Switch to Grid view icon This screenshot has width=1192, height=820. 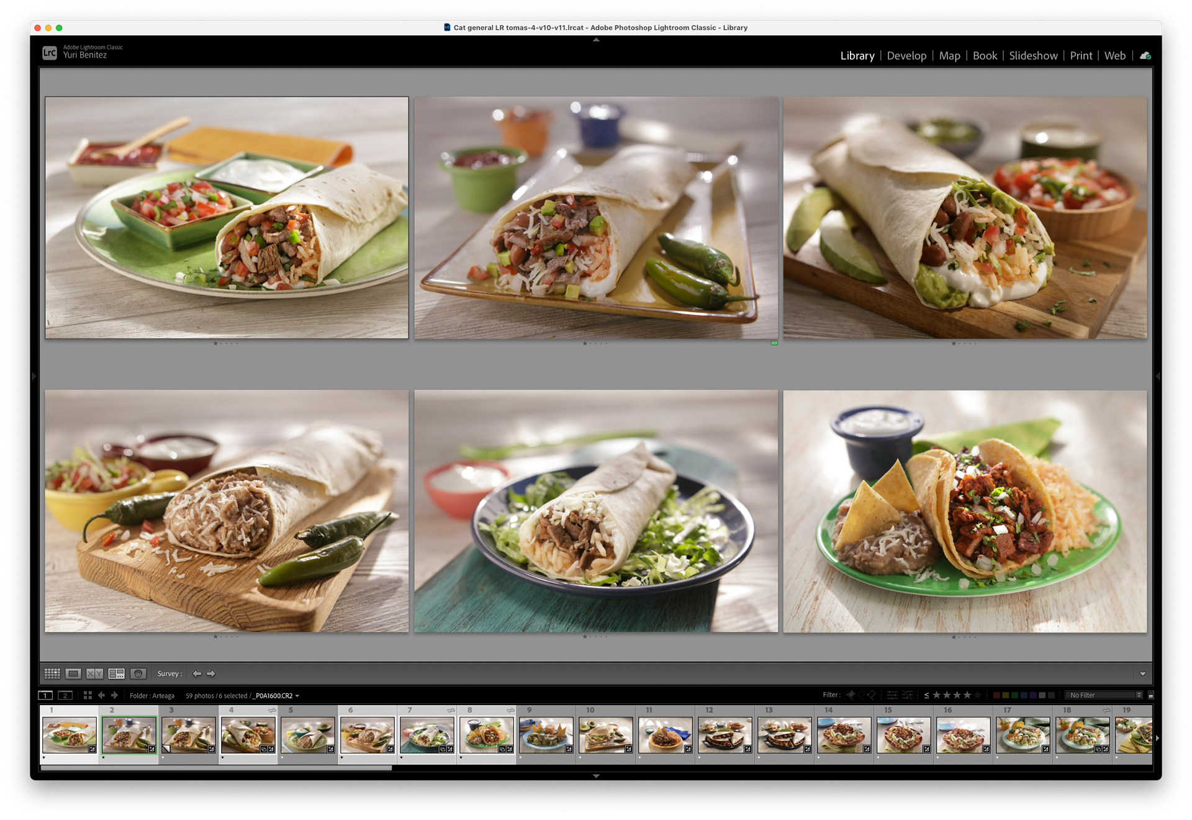tap(52, 674)
